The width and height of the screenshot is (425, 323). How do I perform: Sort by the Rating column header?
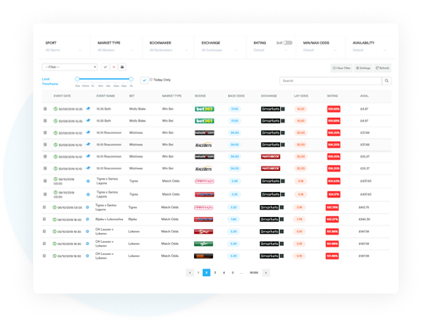pos(332,96)
